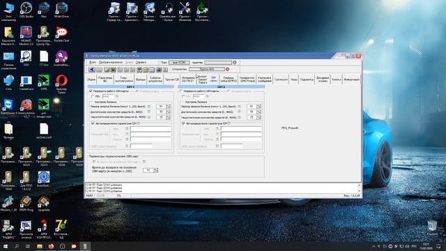The height and width of the screenshot is (251, 446).
Task: Switch to the Информация tab
Action: 351,79
